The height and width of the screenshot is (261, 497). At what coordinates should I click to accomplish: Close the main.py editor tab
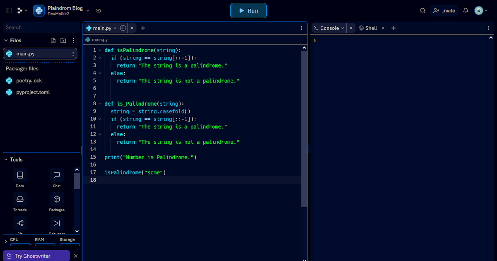click(x=132, y=28)
